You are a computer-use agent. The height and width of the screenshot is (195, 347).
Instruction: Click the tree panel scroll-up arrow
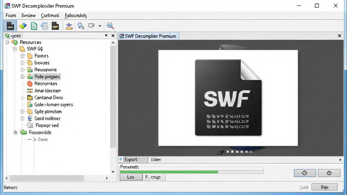[113, 43]
